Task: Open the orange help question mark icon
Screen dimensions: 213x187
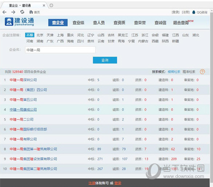Action: point(202,72)
